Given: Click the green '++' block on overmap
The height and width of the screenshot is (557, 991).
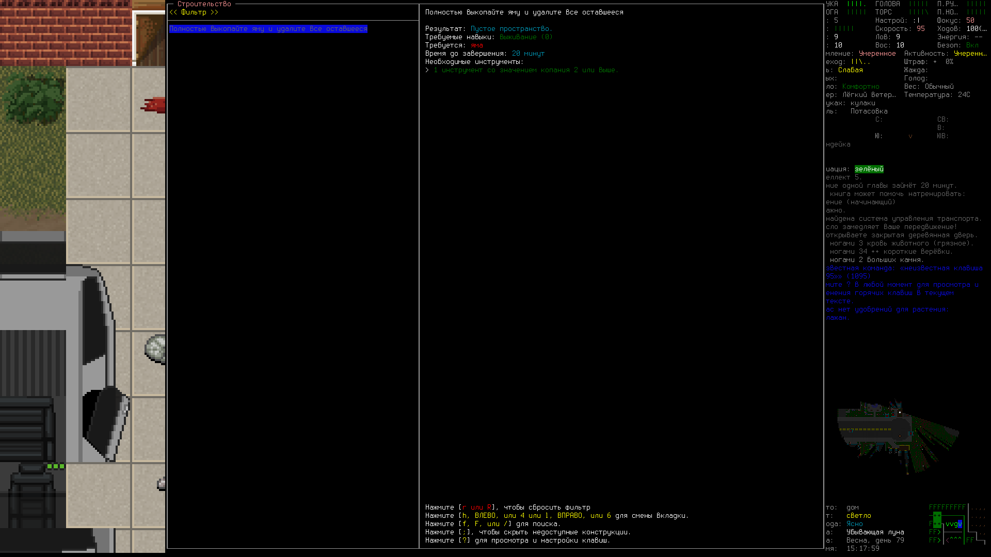Looking at the screenshot, I should [x=937, y=519].
